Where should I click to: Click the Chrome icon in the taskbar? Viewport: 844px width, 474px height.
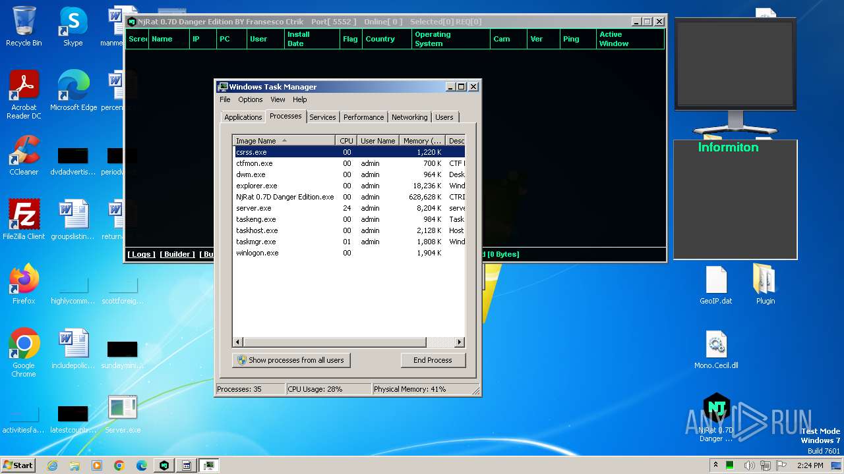[119, 465]
